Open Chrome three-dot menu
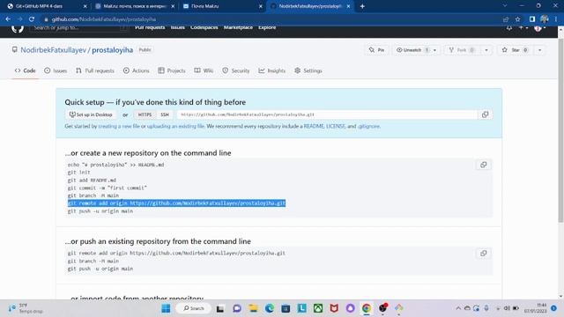This screenshot has height=317, width=564. pos(556,19)
